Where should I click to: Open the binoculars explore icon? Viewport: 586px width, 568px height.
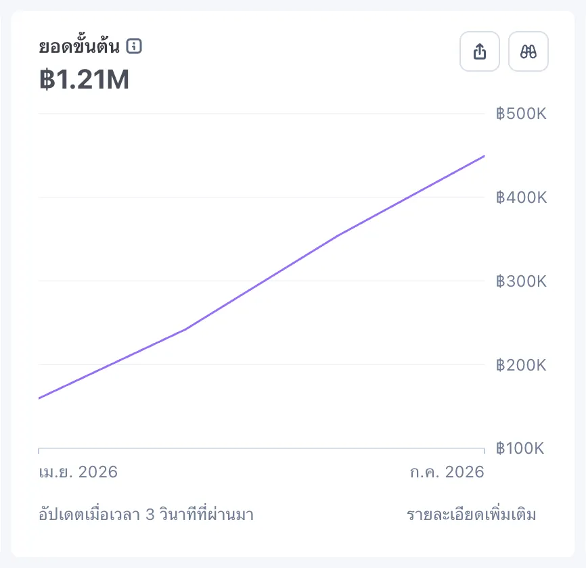528,51
